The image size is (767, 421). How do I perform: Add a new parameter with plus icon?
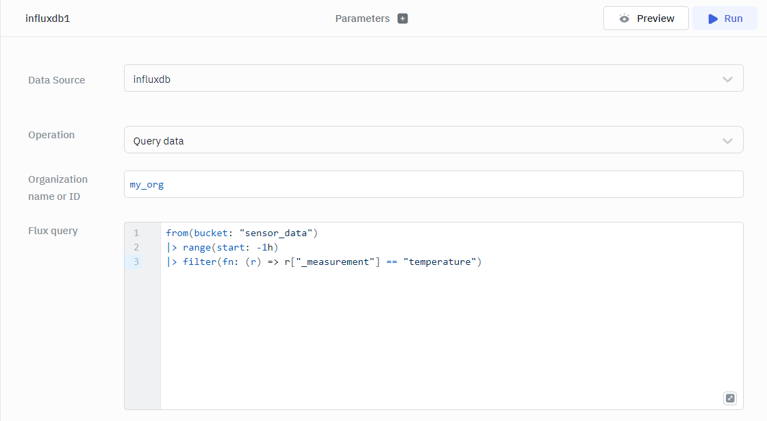403,18
